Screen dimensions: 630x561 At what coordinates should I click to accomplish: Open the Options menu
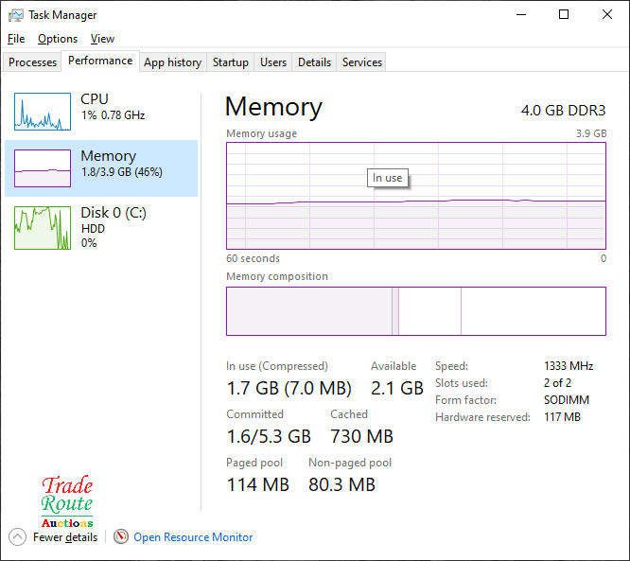[58, 39]
